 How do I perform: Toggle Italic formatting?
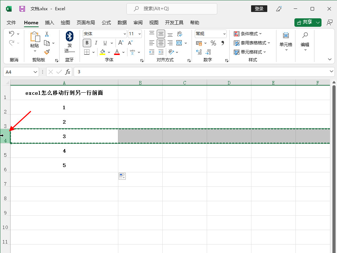96,43
